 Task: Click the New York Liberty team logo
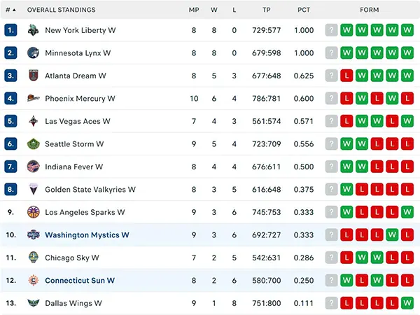tap(34, 30)
